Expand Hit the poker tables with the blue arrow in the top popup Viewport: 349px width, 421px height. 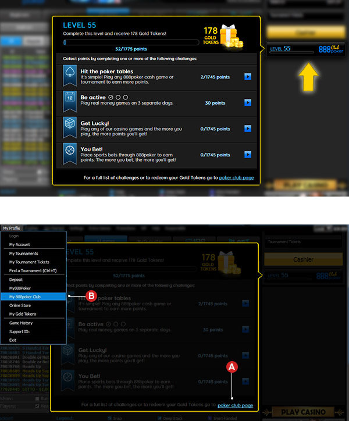(248, 77)
